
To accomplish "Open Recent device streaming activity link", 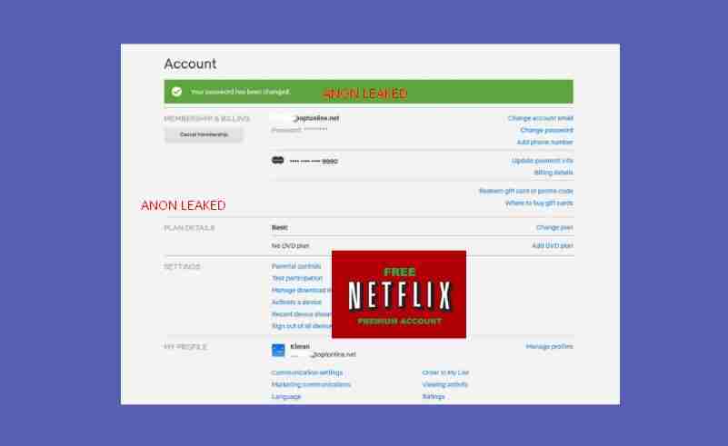I will 302,314.
